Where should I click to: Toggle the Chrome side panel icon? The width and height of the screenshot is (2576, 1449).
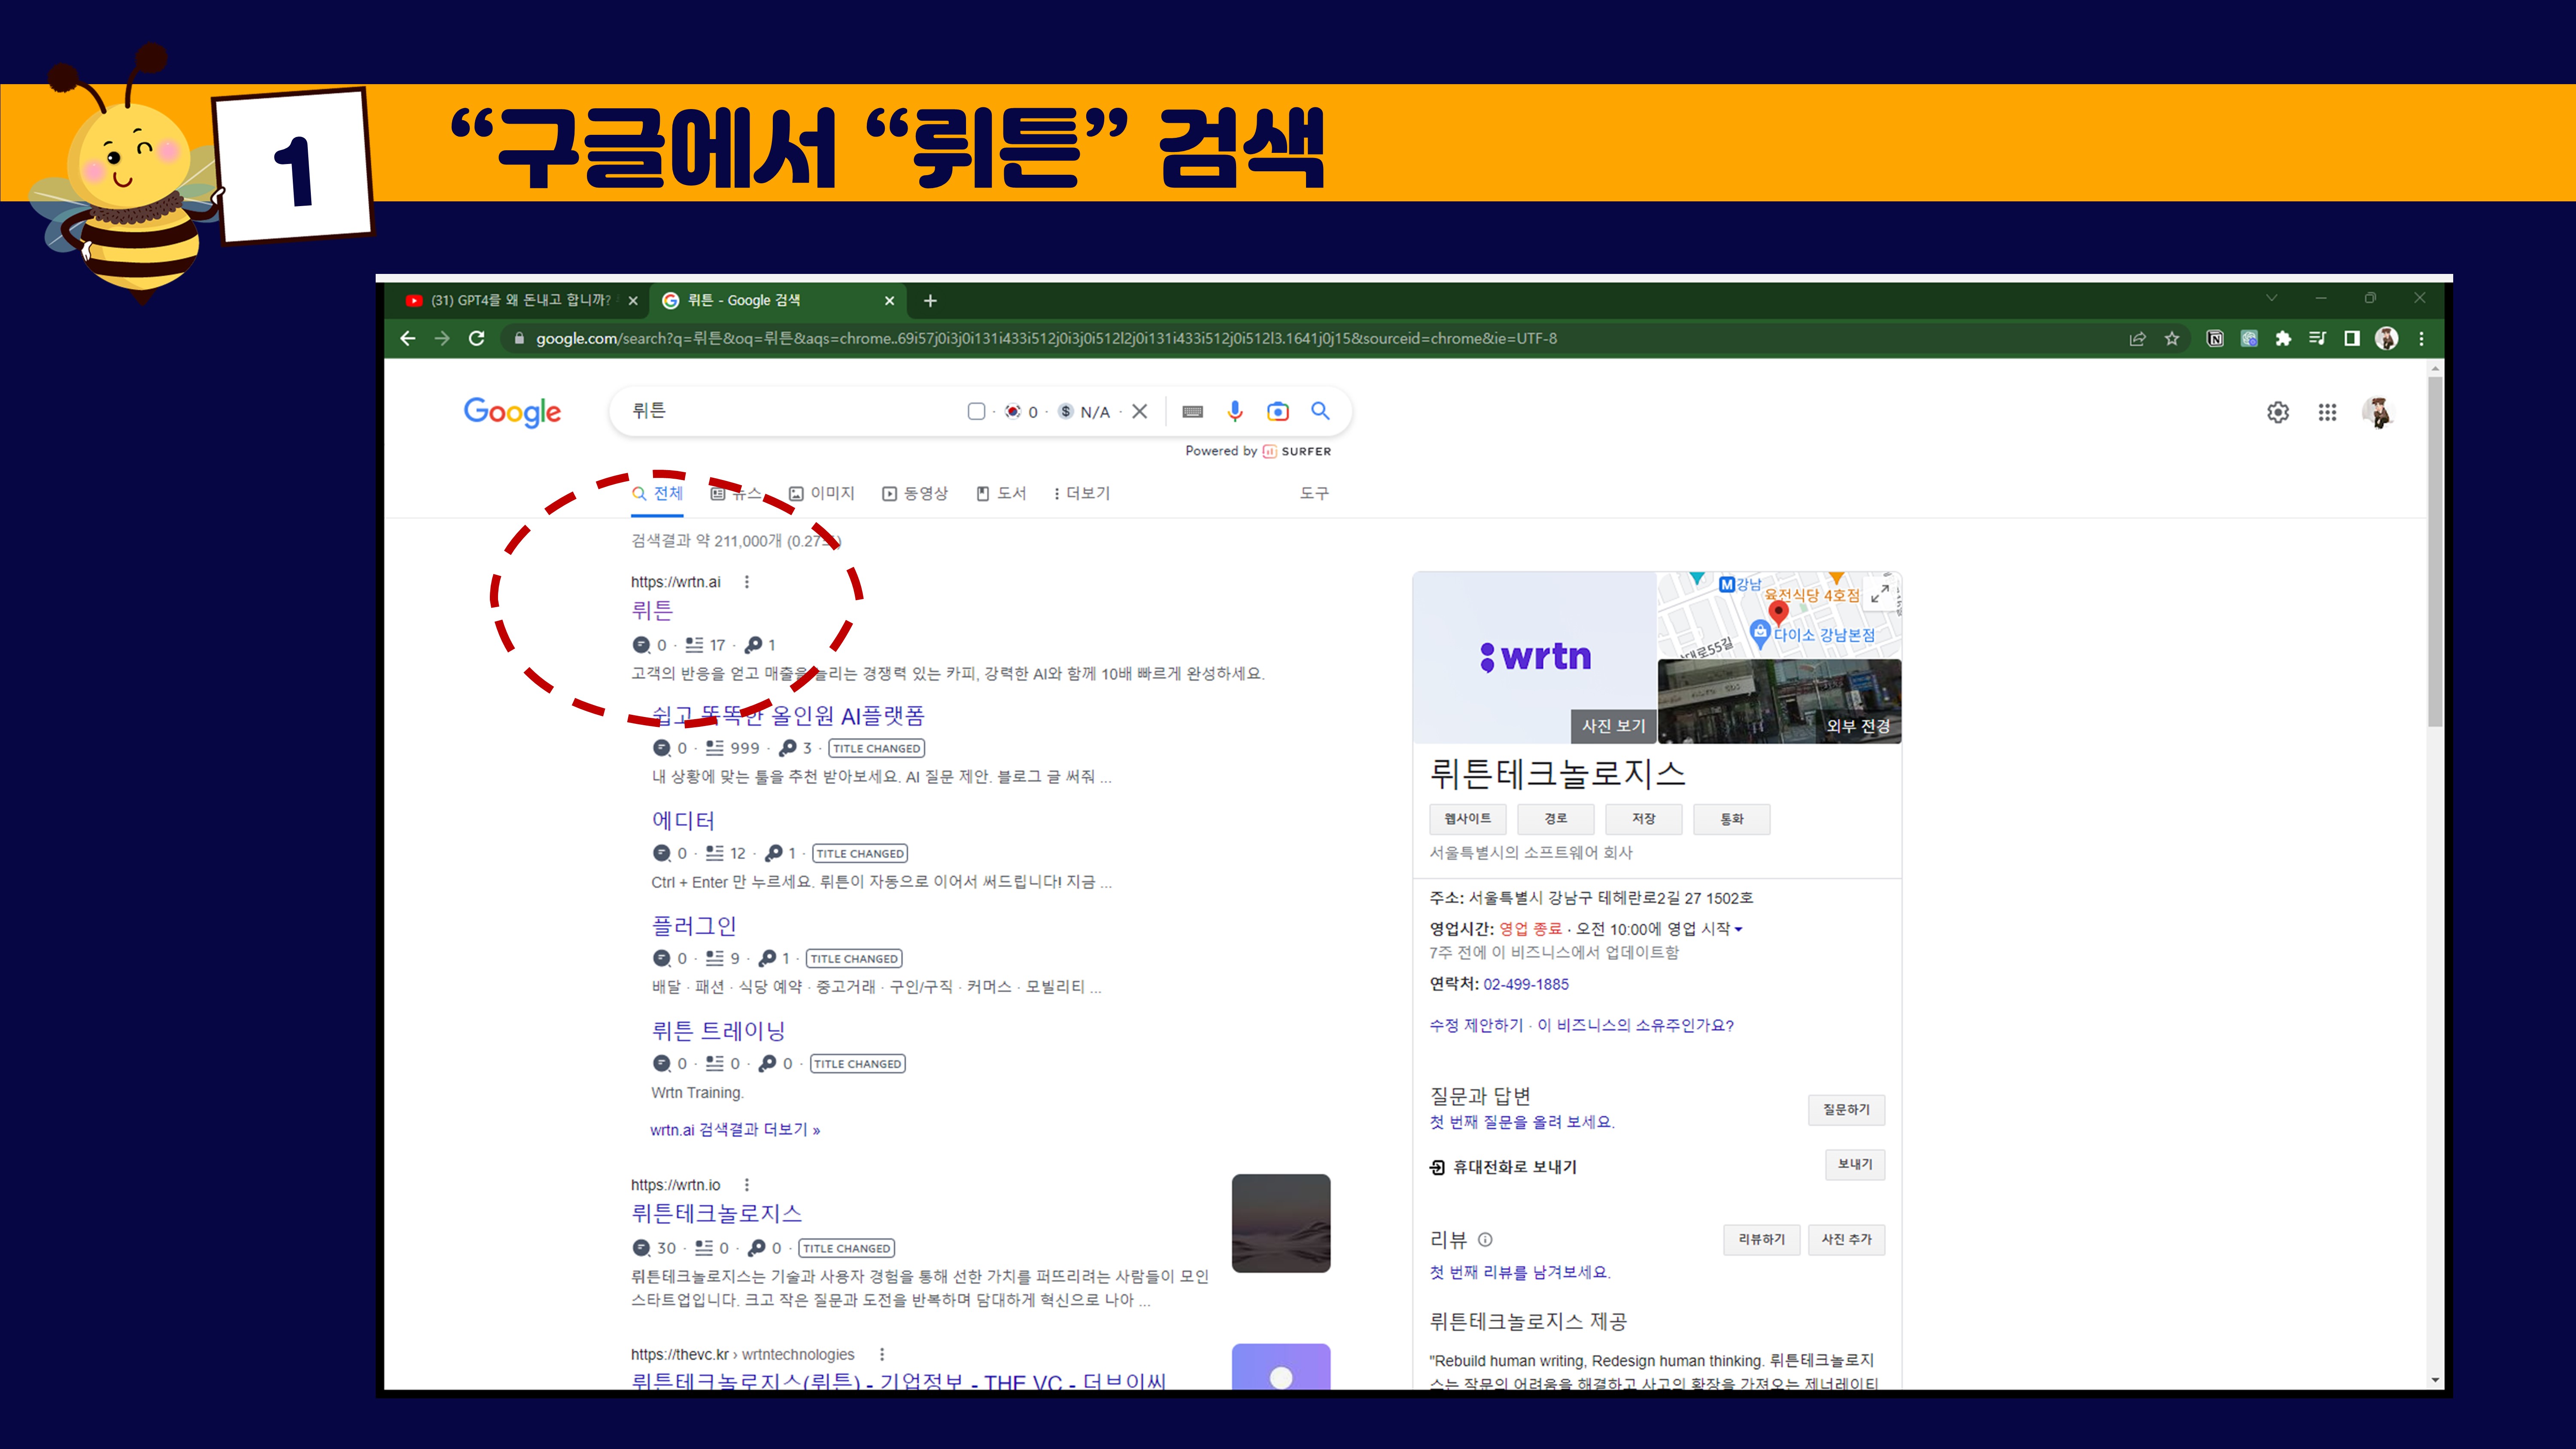[x=2352, y=338]
